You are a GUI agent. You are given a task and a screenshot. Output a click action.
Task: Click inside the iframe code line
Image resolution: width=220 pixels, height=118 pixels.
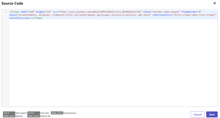point(113,15)
